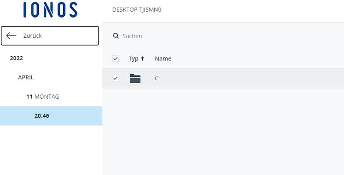Click the magnifying glass search icon

(x=116, y=36)
